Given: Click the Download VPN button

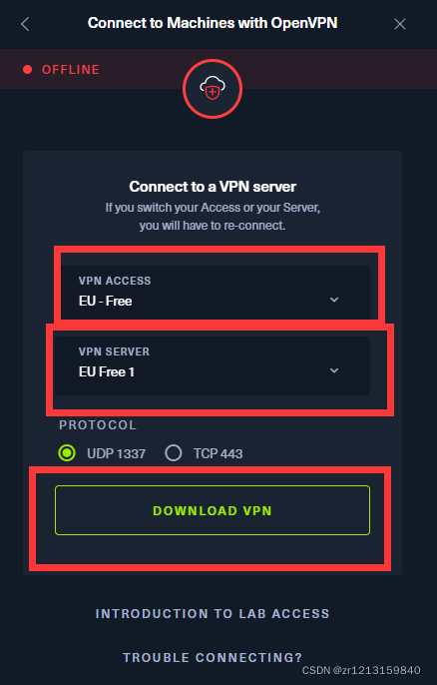Looking at the screenshot, I should [213, 510].
